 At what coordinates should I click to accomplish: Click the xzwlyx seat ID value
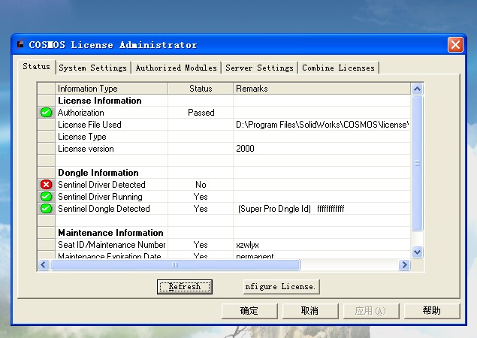coord(247,245)
